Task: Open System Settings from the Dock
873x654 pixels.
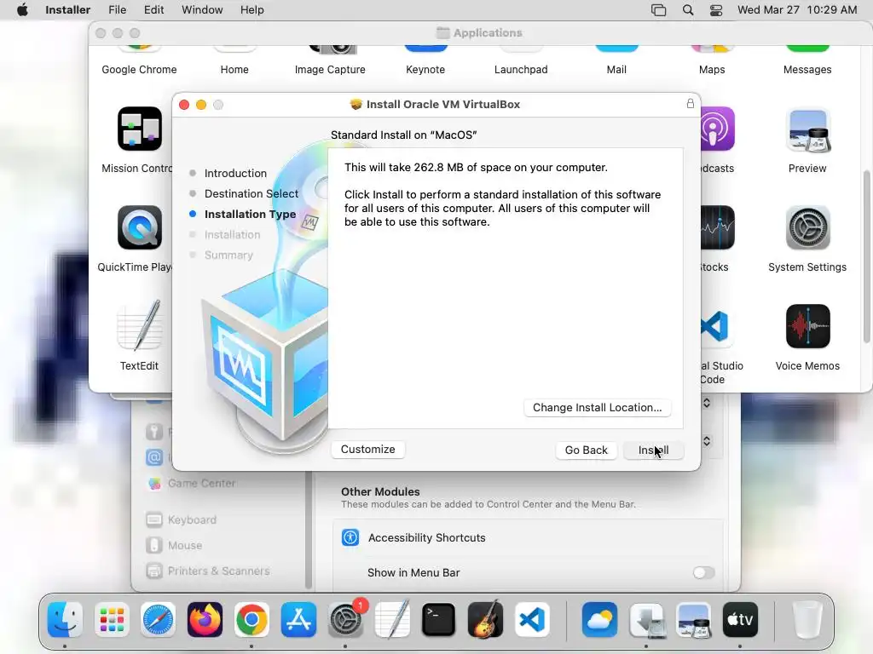Action: pyautogui.click(x=345, y=620)
